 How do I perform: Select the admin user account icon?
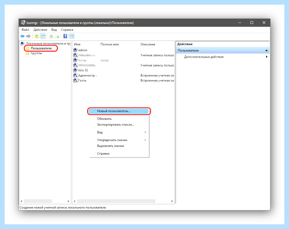[75, 50]
